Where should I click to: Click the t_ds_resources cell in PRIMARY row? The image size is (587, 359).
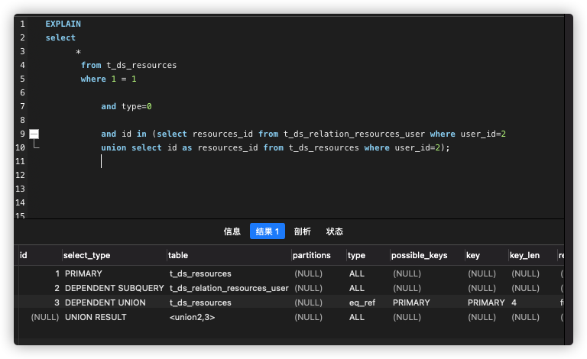pyautogui.click(x=200, y=273)
